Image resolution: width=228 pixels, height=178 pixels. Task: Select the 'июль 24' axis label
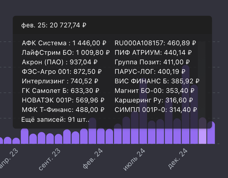tap(134, 160)
